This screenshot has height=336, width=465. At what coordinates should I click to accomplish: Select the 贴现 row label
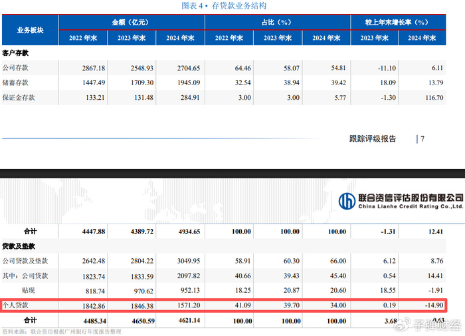point(28,290)
